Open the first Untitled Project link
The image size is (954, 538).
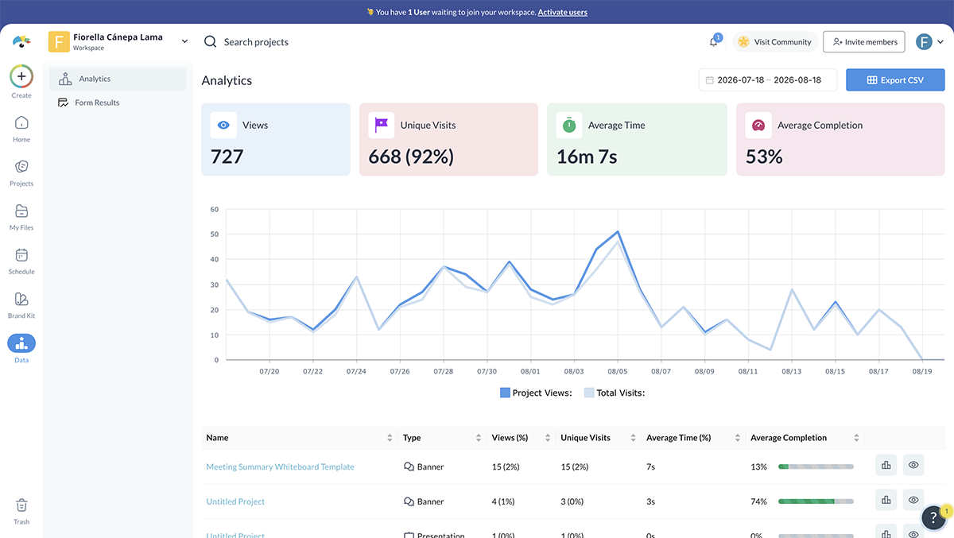[235, 501]
